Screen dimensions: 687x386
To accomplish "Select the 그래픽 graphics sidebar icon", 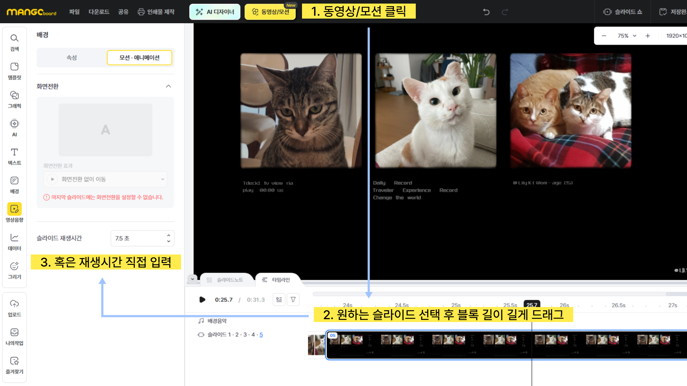I will point(14,99).
